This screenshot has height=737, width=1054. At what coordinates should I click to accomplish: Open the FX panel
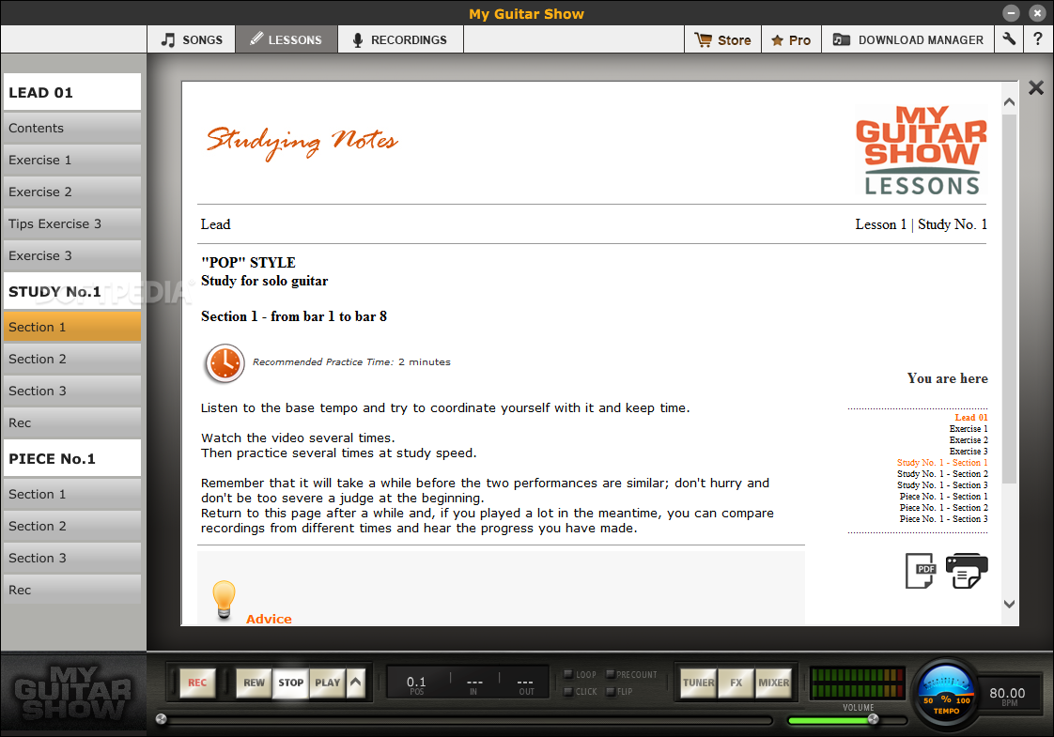[x=736, y=683]
